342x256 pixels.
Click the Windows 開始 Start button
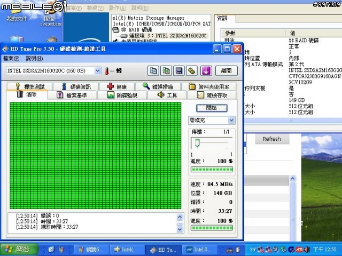20,250
